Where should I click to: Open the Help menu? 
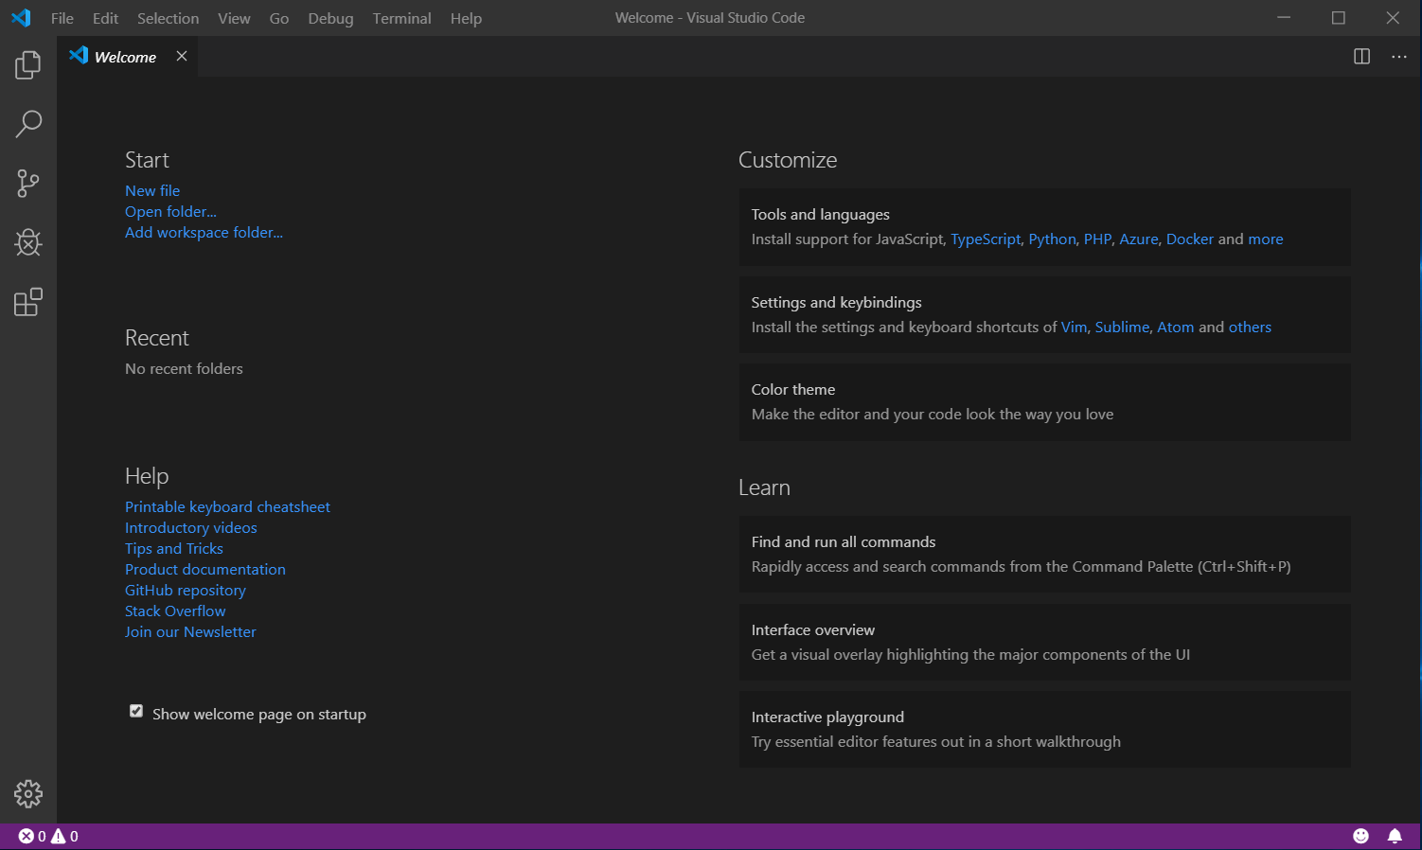coord(466,18)
